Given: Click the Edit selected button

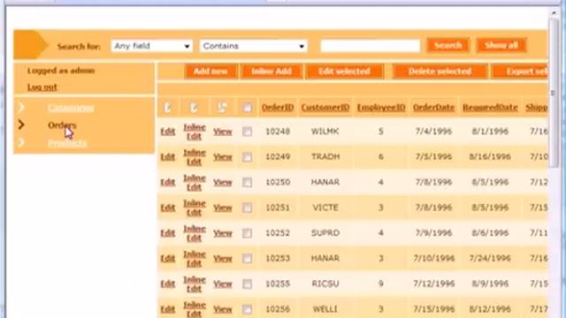Looking at the screenshot, I should tap(344, 72).
